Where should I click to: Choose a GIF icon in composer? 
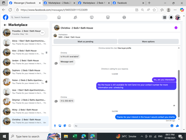click(70, 126)
